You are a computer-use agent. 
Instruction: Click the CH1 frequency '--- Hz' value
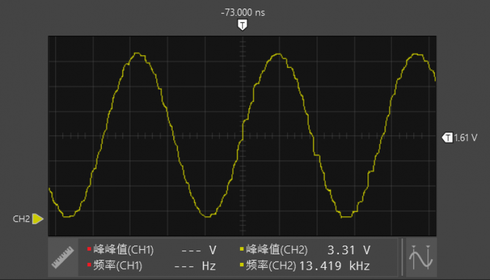point(195,266)
